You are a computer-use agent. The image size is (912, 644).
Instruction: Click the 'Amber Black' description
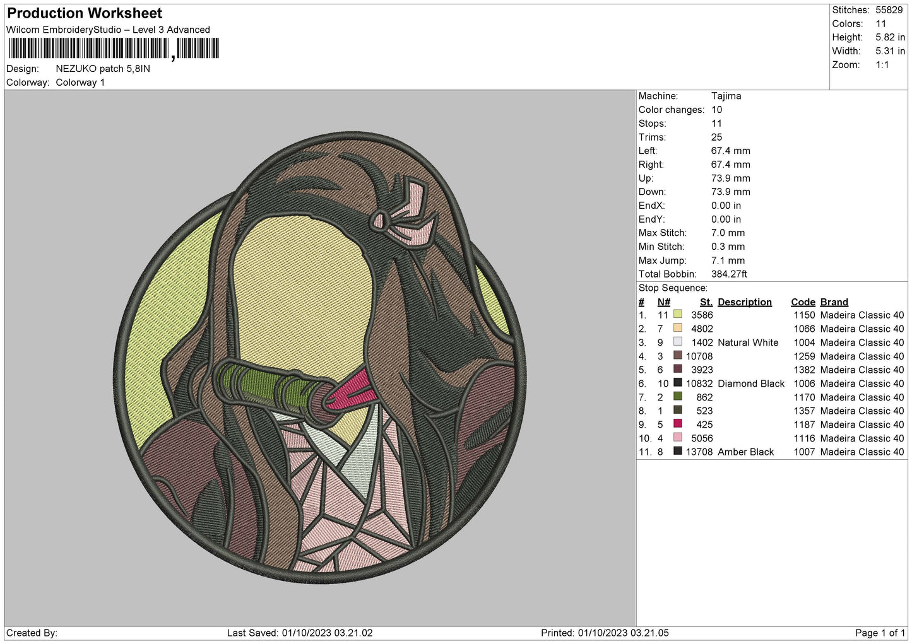(x=745, y=452)
